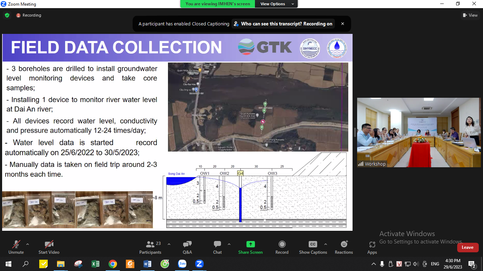Expand View Options dropdown at the top
This screenshot has width=483, height=271.
pyautogui.click(x=277, y=4)
